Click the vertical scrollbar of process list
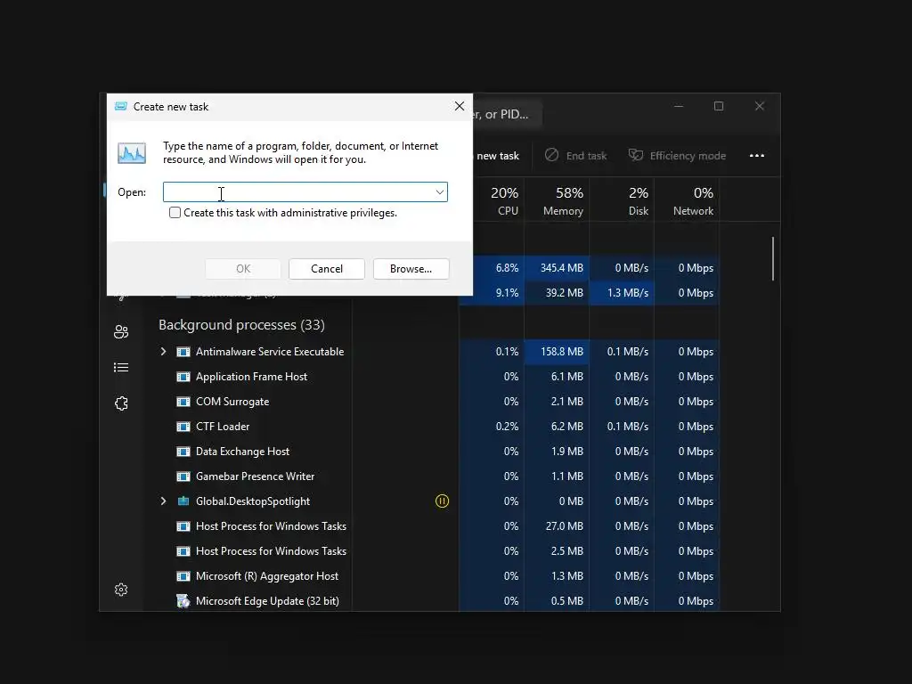 coord(773,259)
